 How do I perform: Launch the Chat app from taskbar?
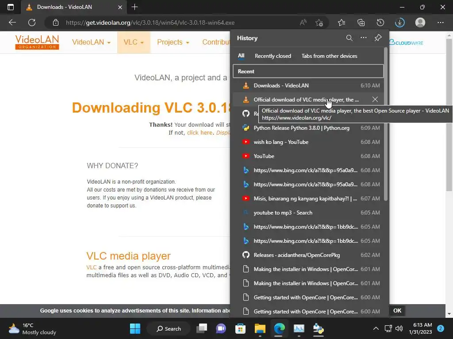click(x=221, y=328)
